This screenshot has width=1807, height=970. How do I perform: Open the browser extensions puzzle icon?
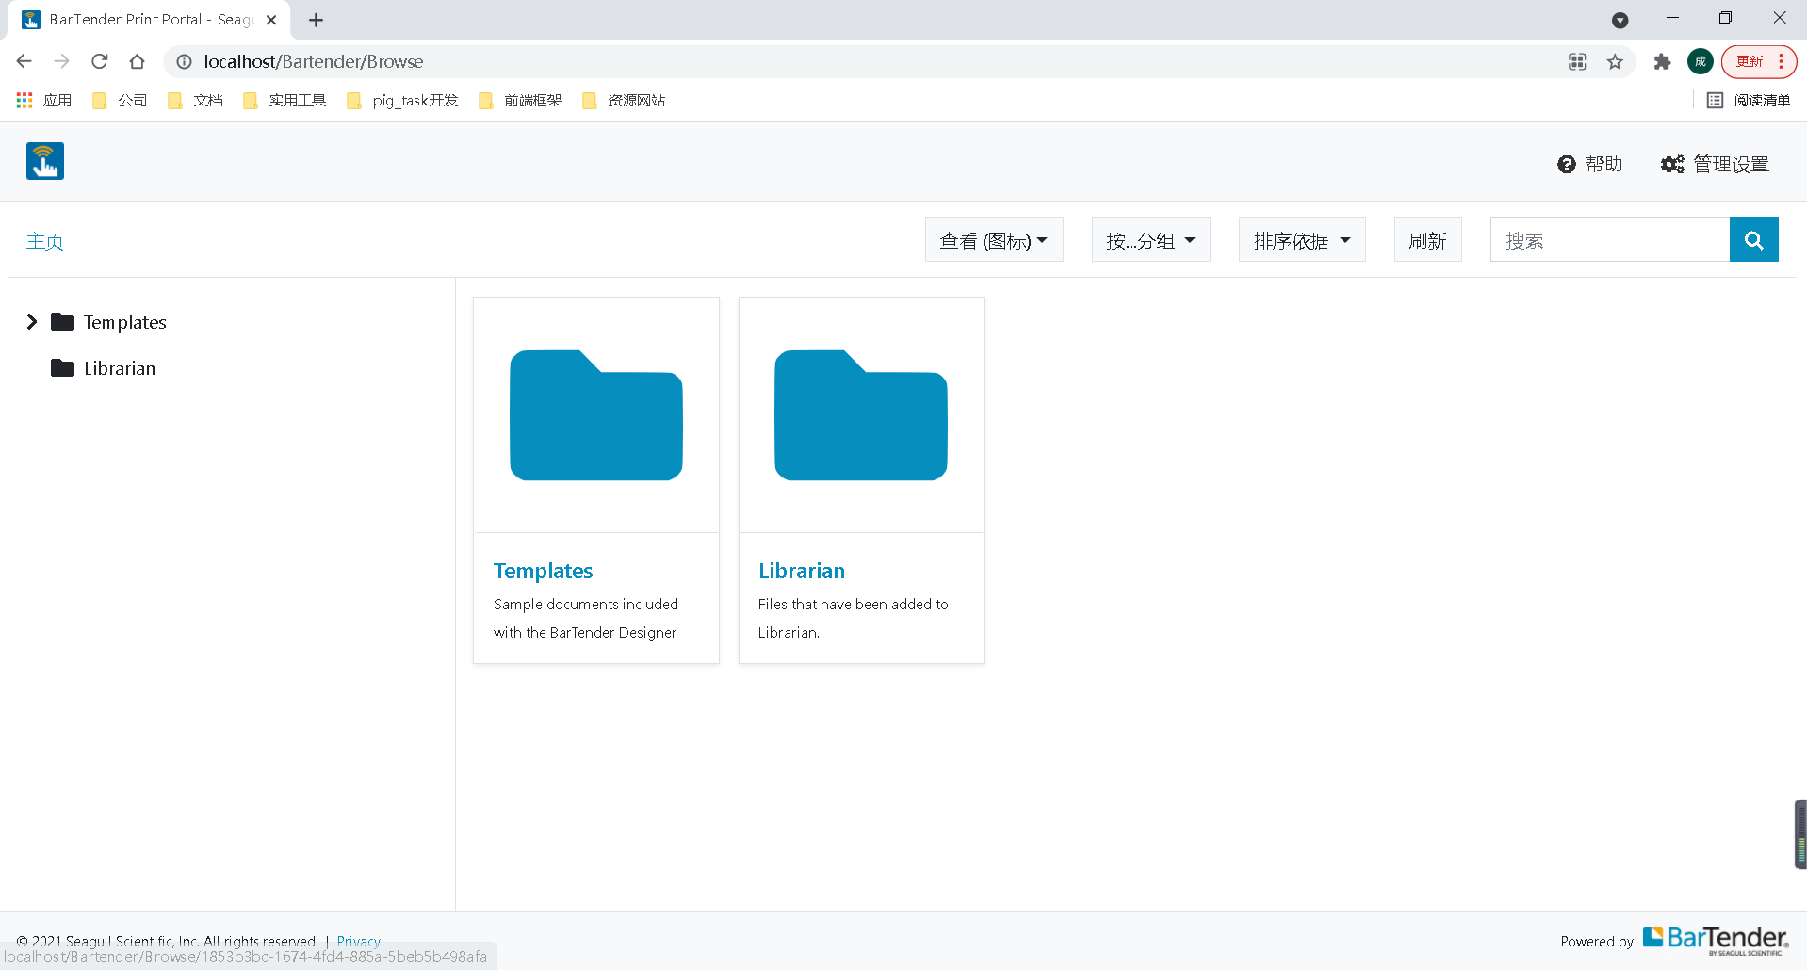[1662, 62]
